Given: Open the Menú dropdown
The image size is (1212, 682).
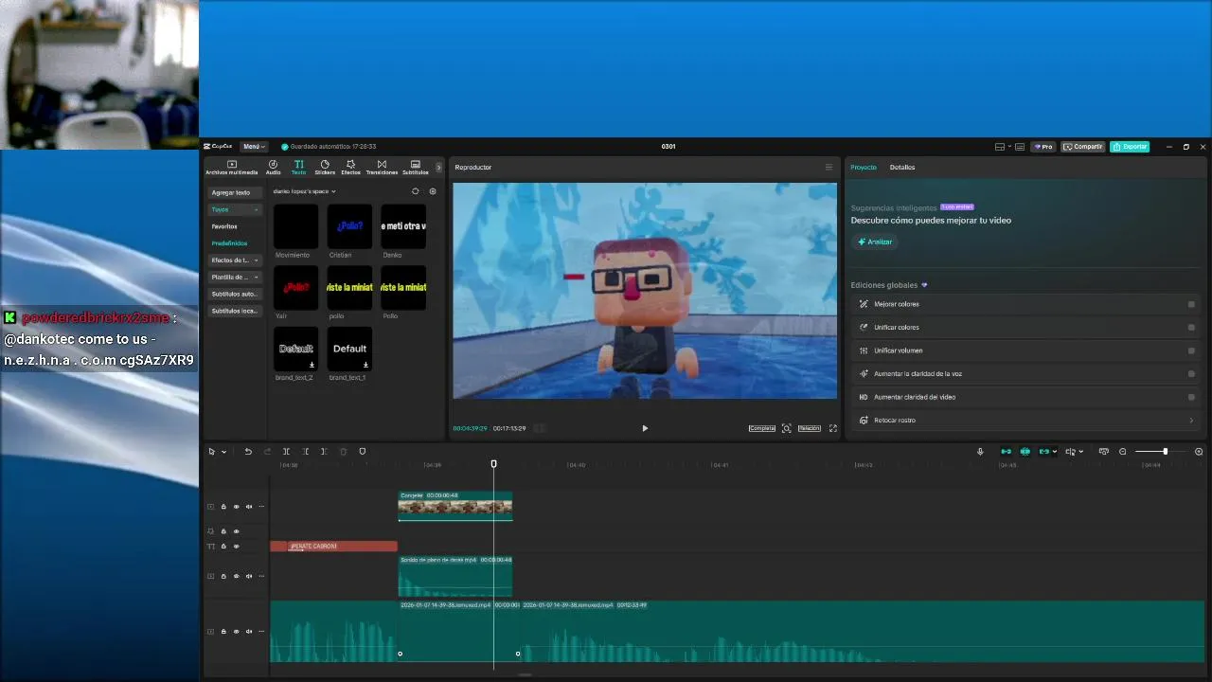Looking at the screenshot, I should point(254,147).
